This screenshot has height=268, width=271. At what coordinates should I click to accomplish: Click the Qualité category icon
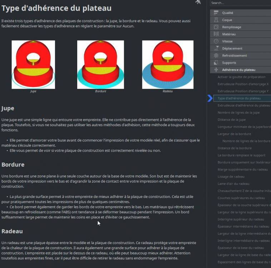216,13
